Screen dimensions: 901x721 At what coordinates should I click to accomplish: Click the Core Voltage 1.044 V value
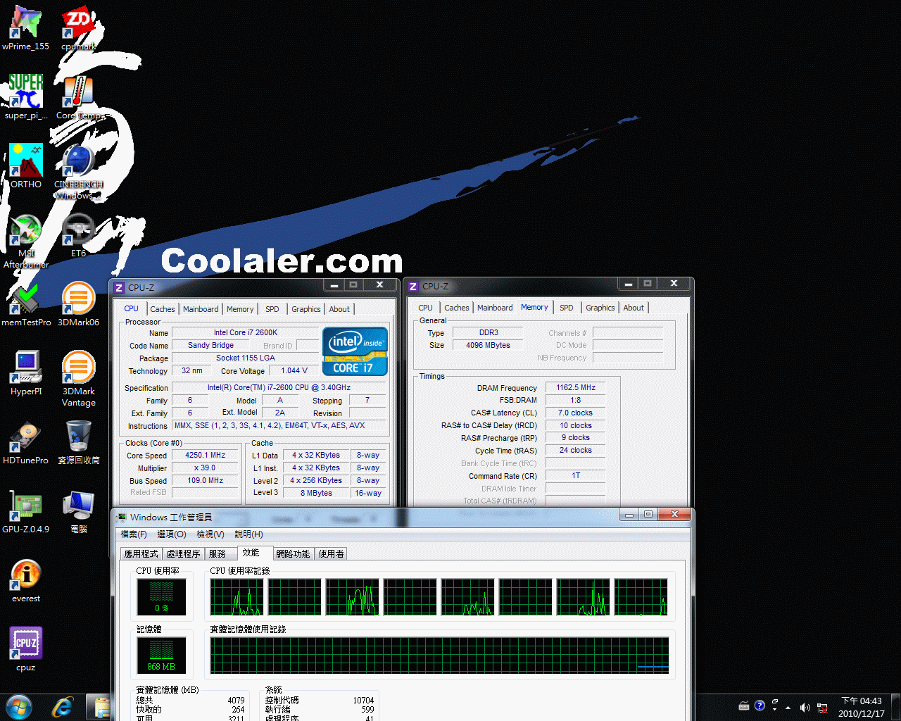(294, 371)
